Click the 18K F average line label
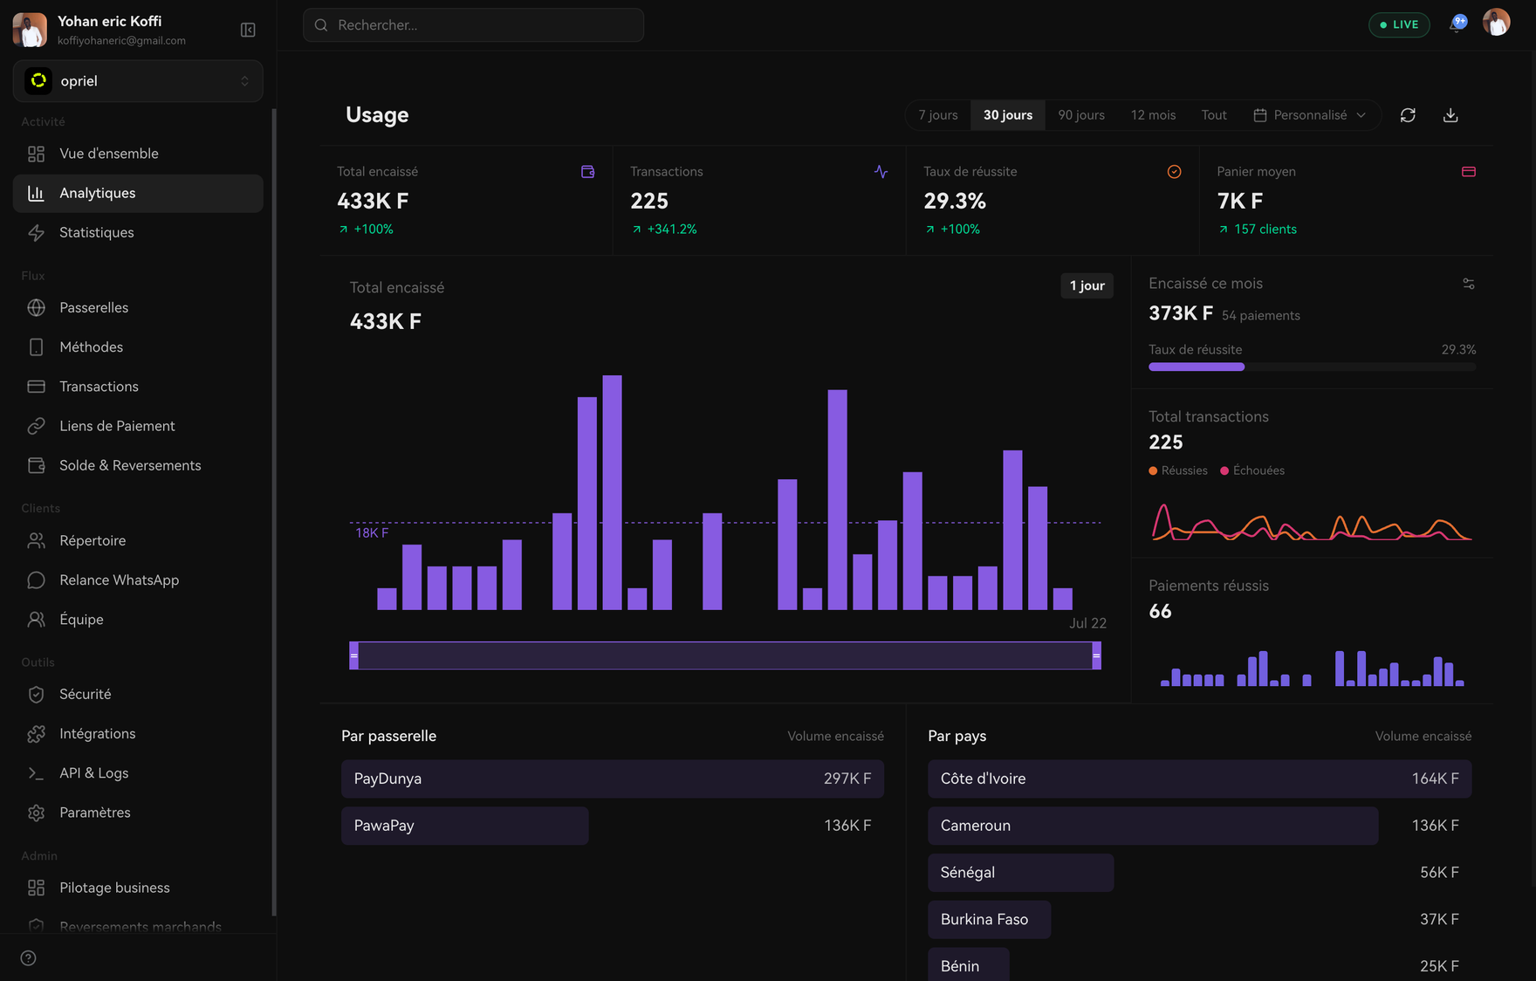This screenshot has height=981, width=1536. [372, 533]
